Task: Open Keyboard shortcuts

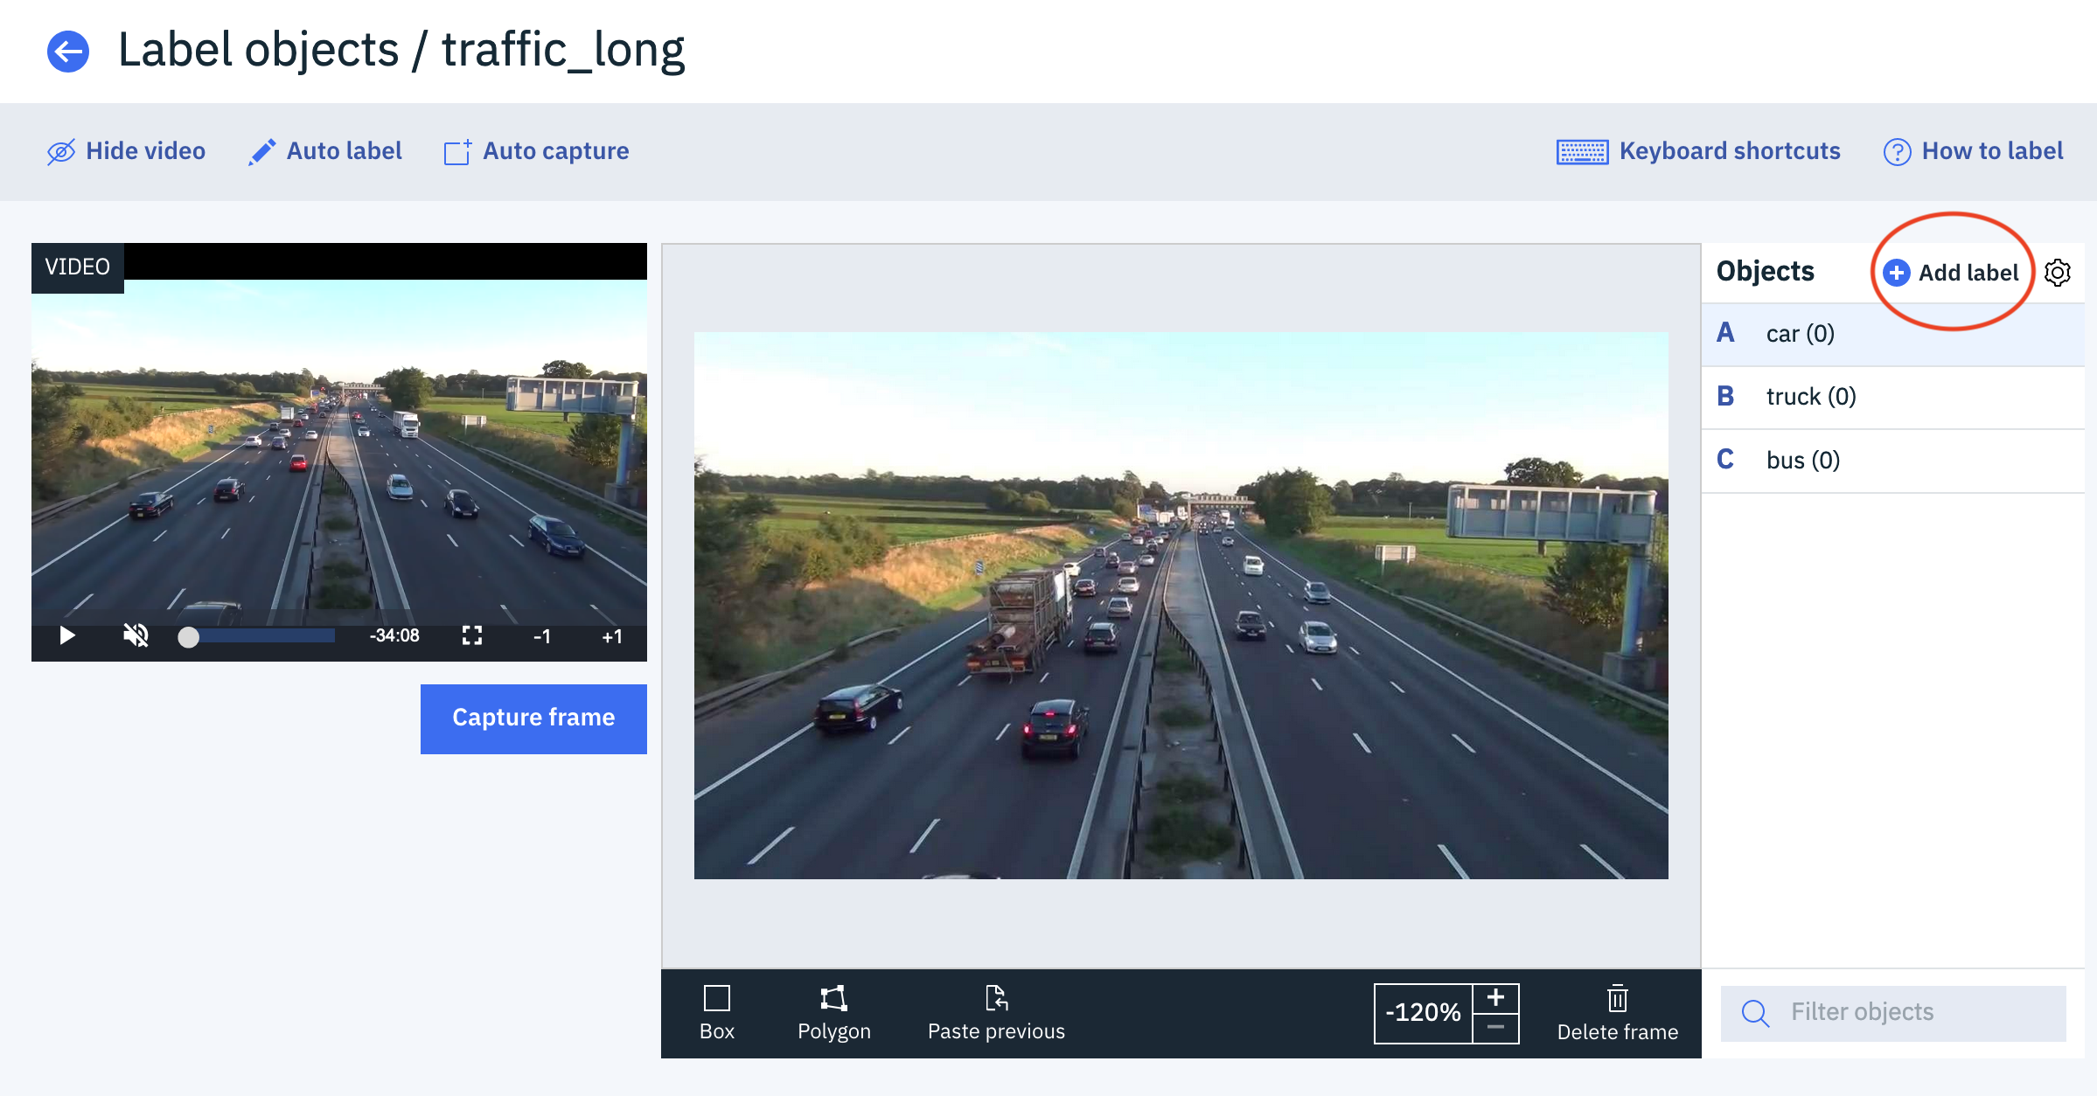Action: click(x=1698, y=151)
